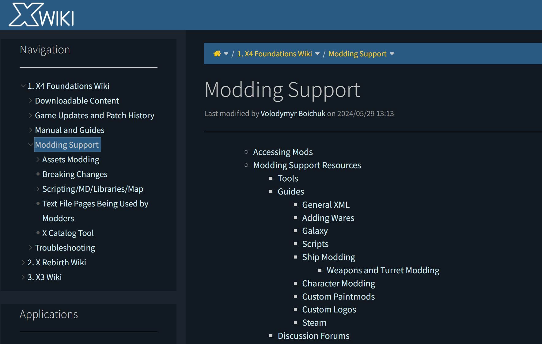Open Volodymyr Boichuk's author profile link

[x=293, y=114]
